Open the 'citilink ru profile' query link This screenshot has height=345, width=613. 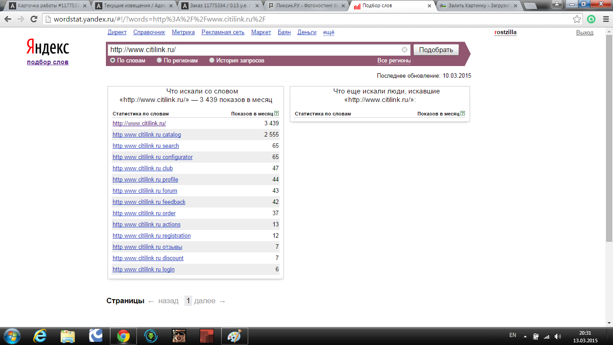(145, 179)
